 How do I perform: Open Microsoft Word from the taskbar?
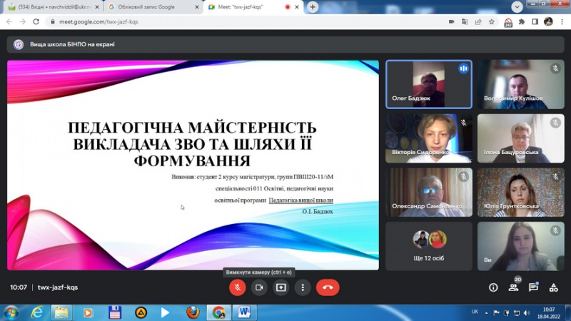coord(244,312)
